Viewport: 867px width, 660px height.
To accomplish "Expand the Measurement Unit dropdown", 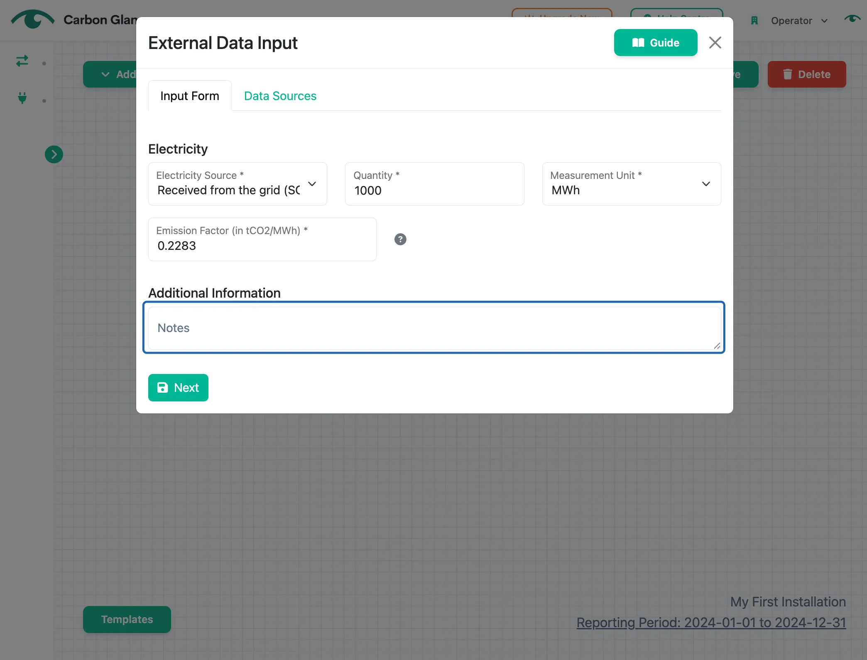I will coord(631,184).
